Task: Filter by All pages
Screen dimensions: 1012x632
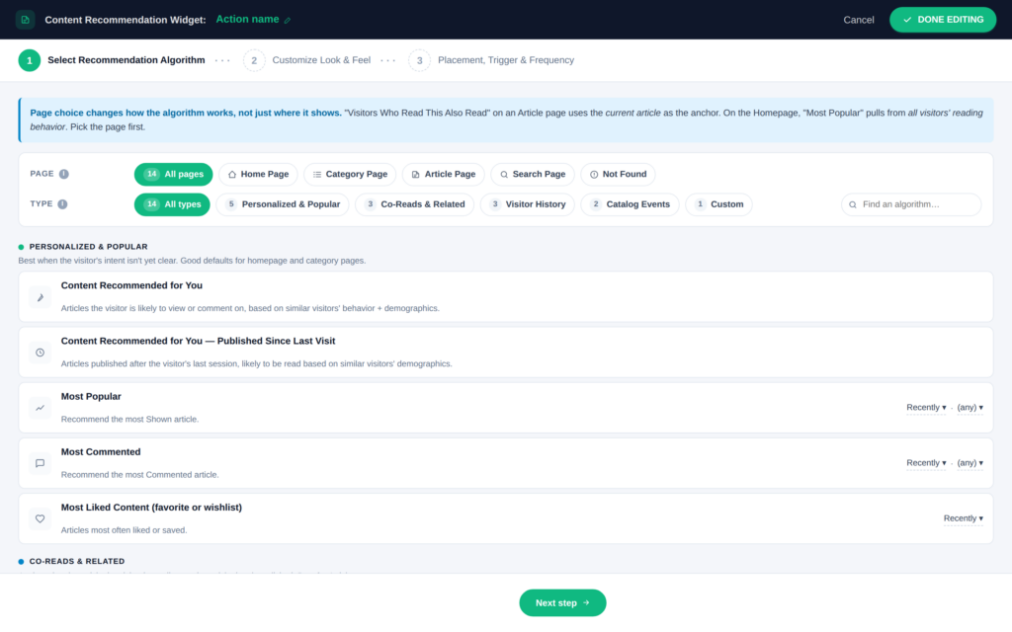Action: pos(174,175)
